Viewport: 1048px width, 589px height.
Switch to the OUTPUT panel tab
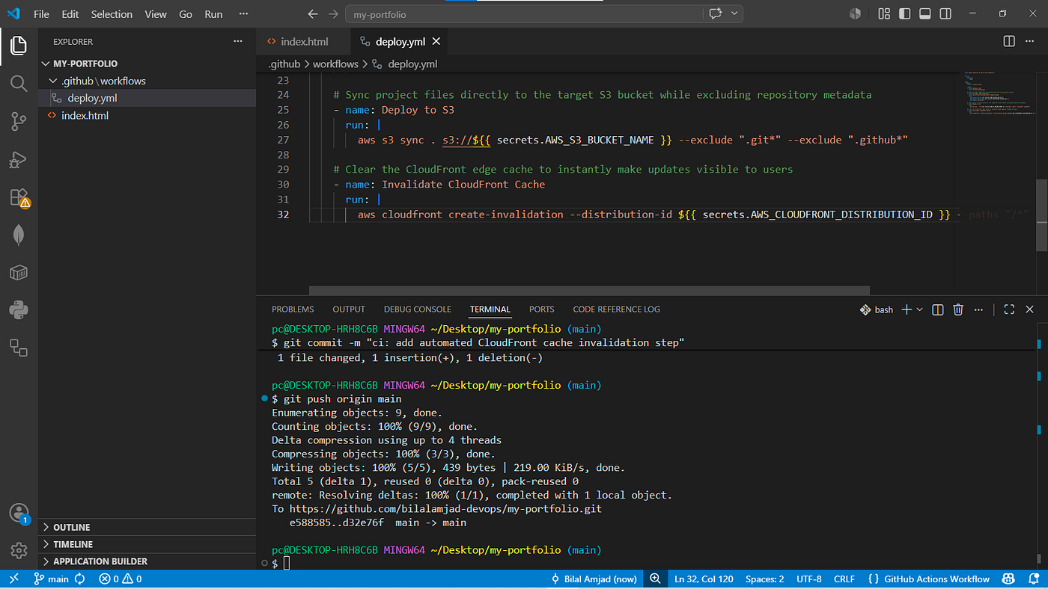(x=349, y=309)
